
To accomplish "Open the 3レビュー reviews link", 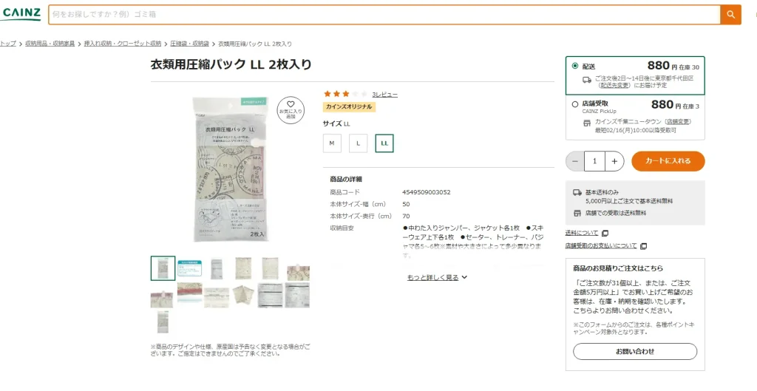I will point(384,95).
